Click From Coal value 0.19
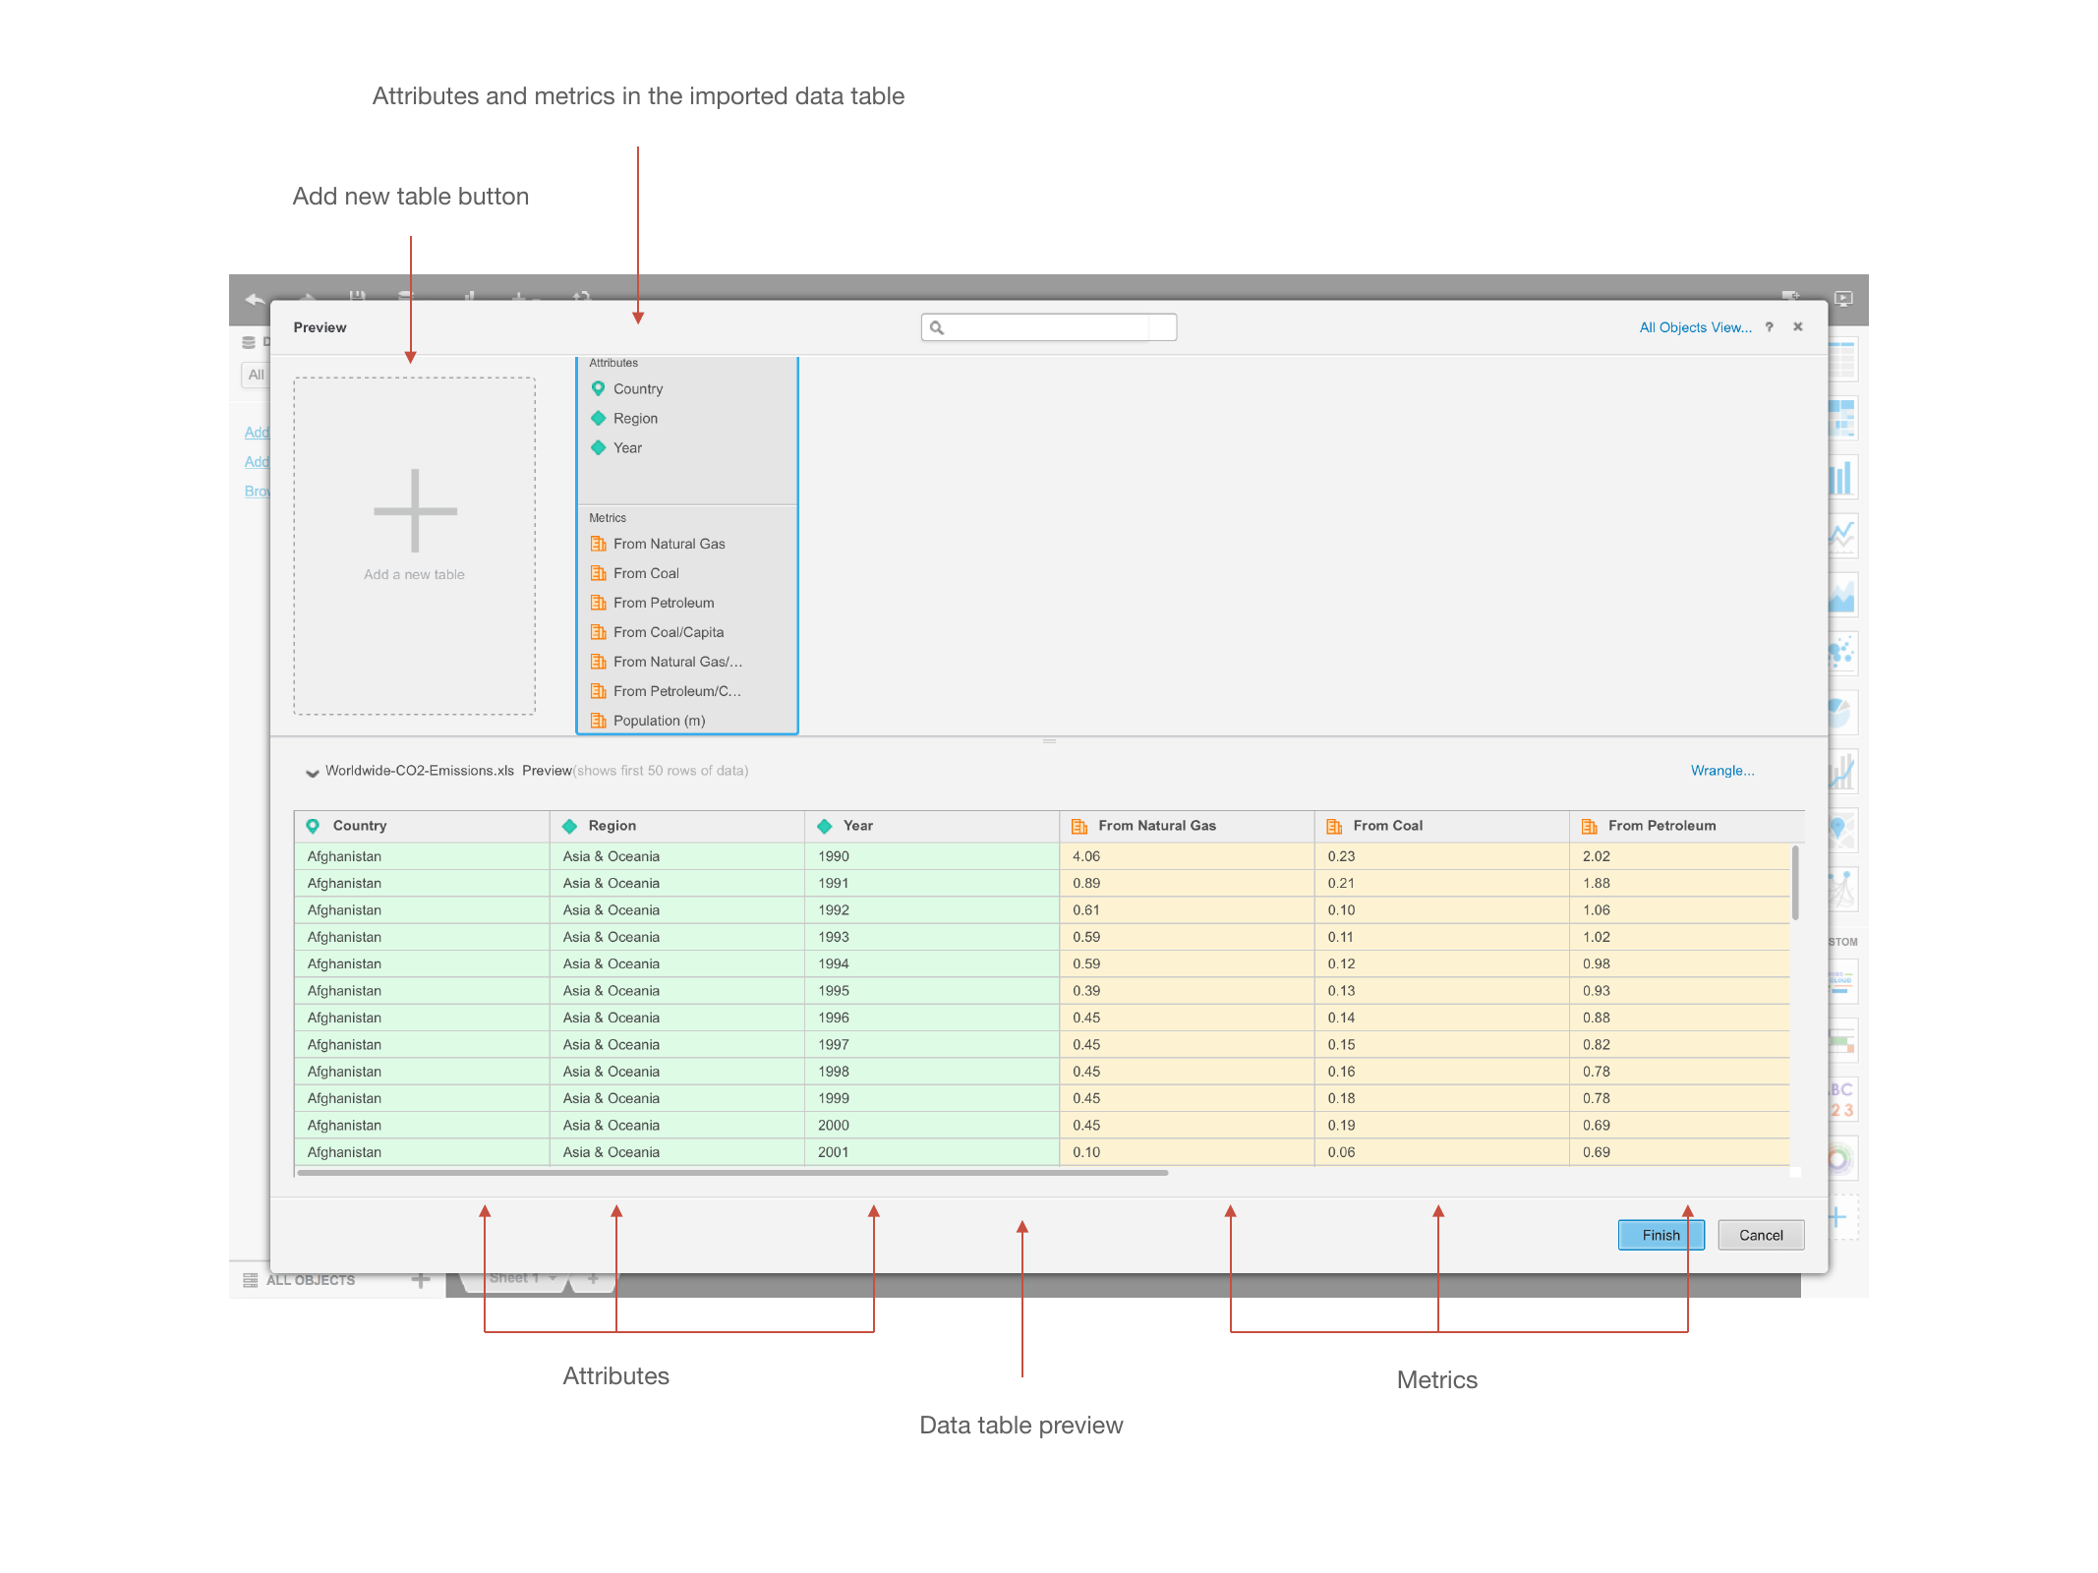The image size is (2098, 1573). (1442, 1126)
